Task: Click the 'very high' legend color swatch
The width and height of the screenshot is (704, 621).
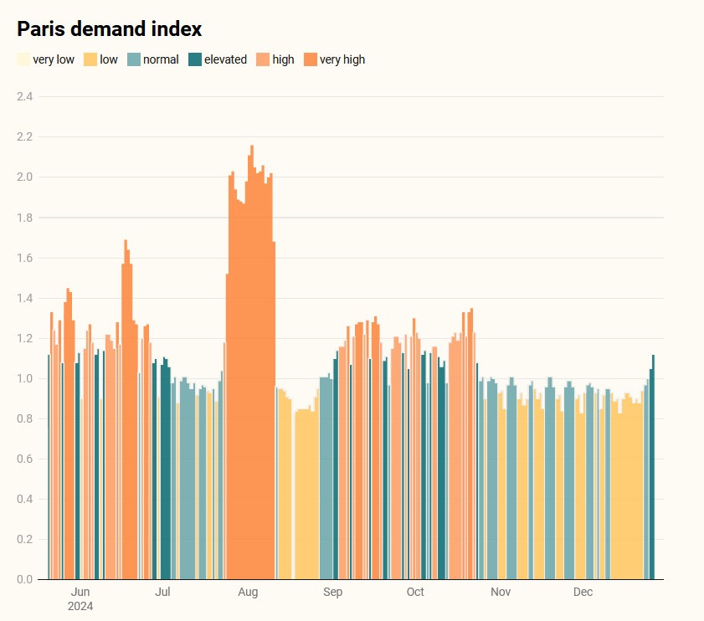Action: (311, 59)
